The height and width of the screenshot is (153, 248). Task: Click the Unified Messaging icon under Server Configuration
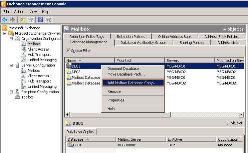pyautogui.click(x=24, y=86)
